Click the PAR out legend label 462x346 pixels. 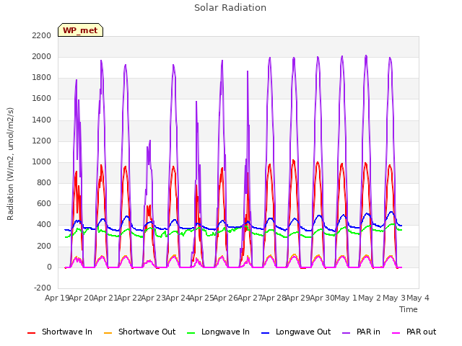421,332
